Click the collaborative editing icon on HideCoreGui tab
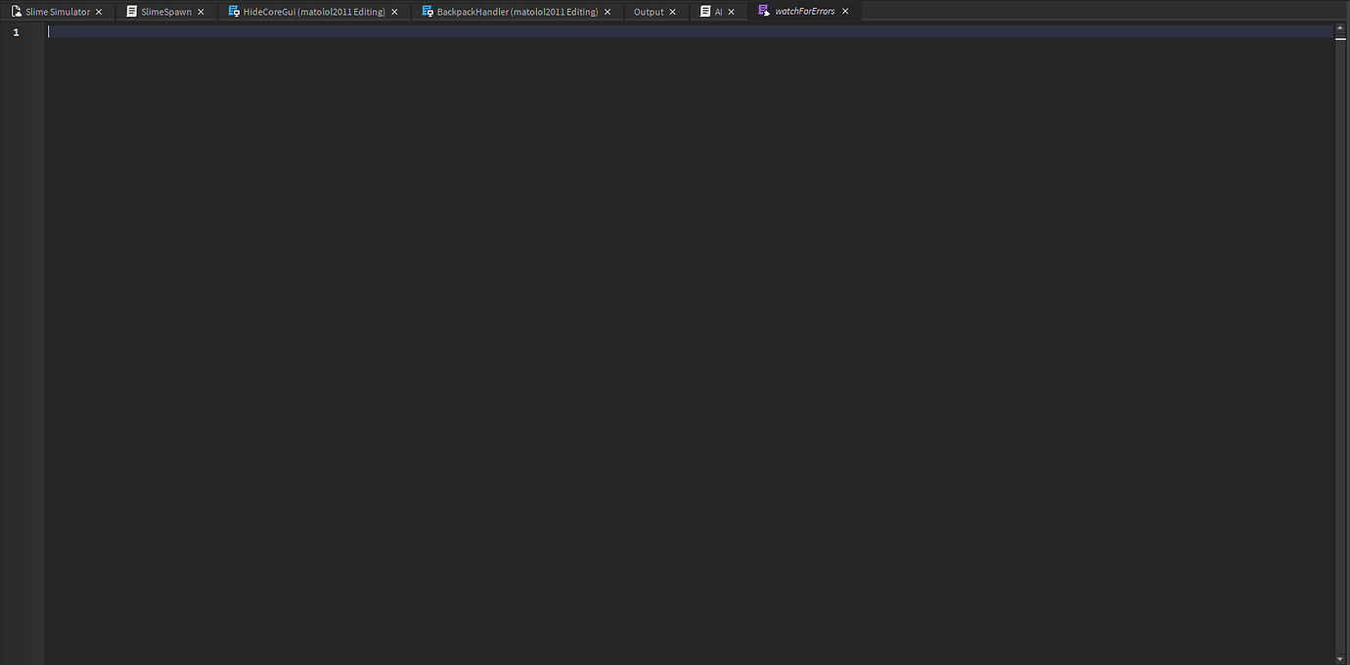The width and height of the screenshot is (1350, 665). pos(233,11)
